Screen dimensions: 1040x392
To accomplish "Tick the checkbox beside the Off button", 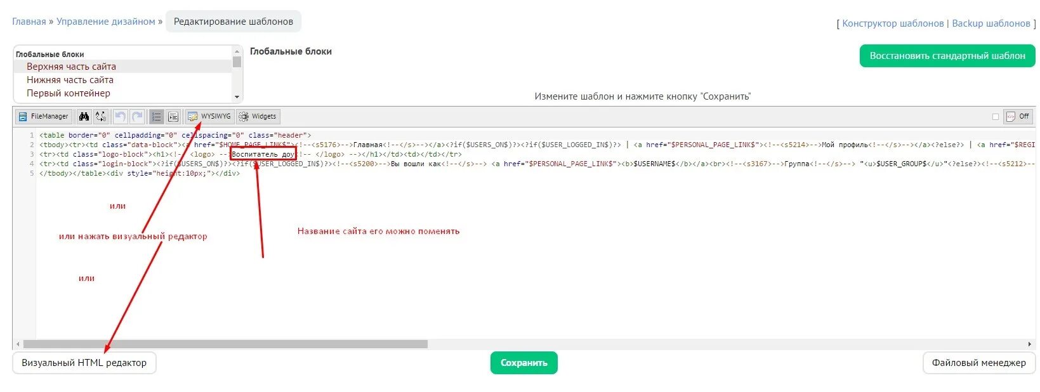I will click(x=995, y=117).
